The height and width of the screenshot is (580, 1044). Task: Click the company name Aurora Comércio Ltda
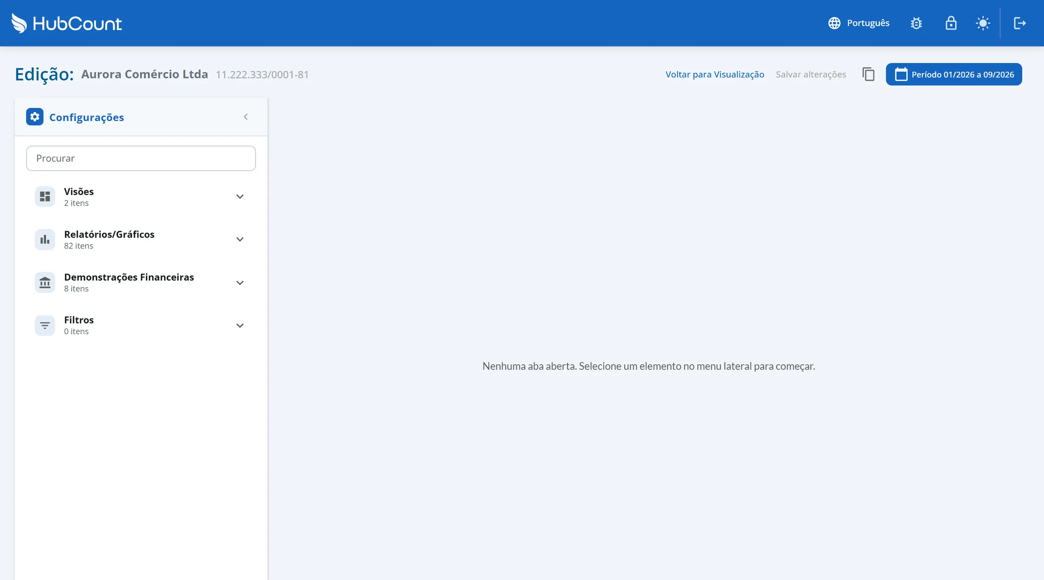click(x=144, y=74)
